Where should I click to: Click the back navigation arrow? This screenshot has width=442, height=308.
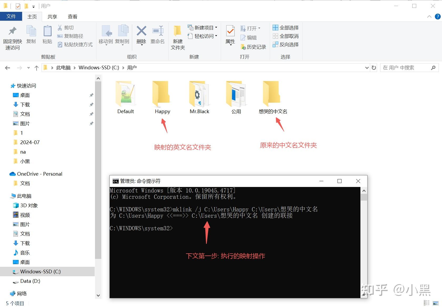pos(7,67)
